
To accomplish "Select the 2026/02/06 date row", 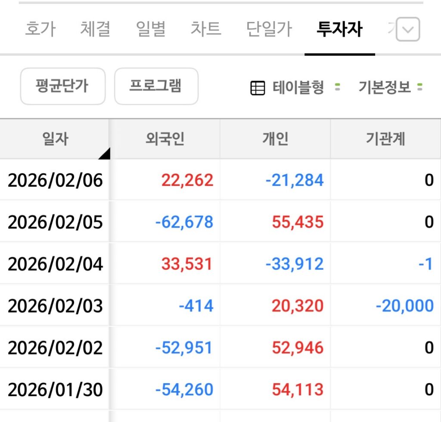I will [x=55, y=180].
